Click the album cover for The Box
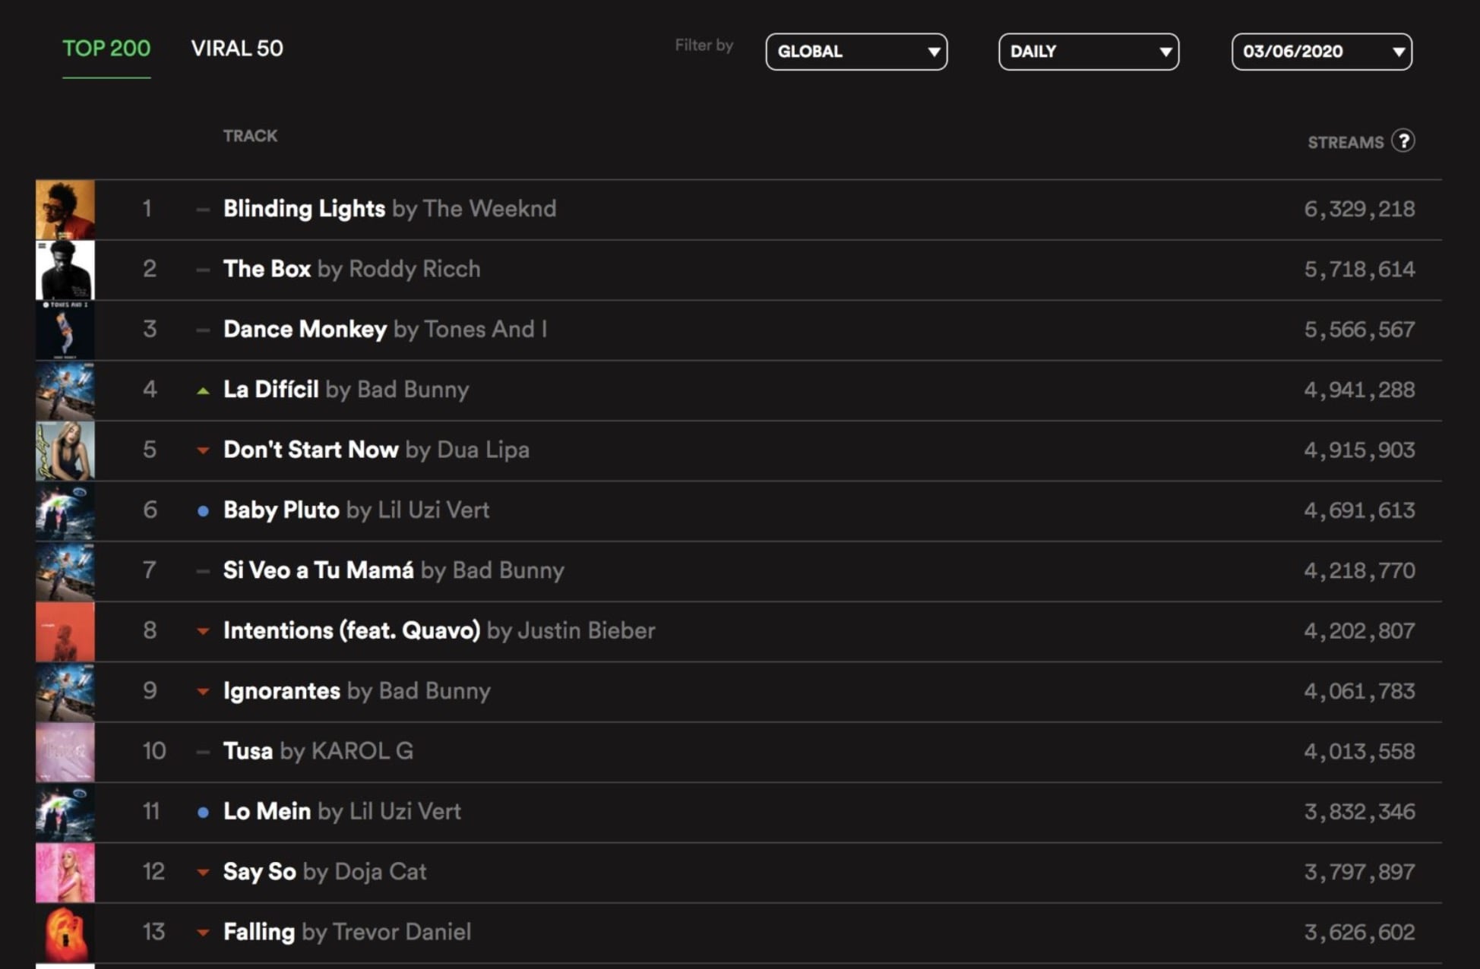This screenshot has height=969, width=1480. (x=65, y=269)
